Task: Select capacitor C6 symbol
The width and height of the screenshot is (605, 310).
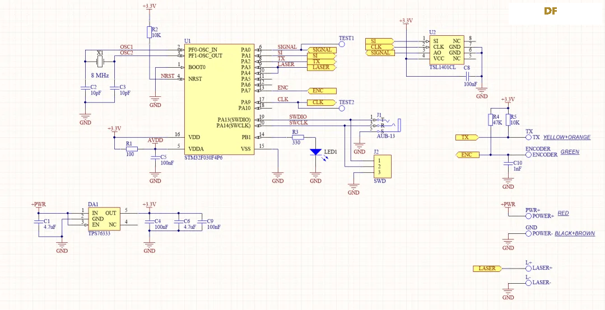Action: coord(178,222)
